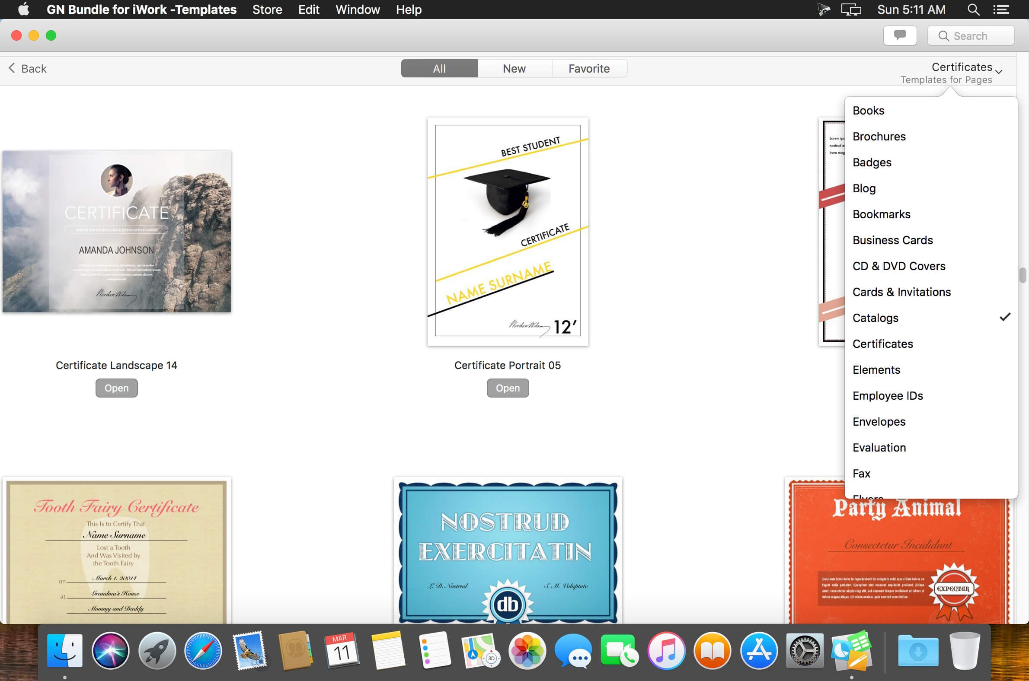Select blue Nostrud Exercitatin certificate thumbnail
Image resolution: width=1029 pixels, height=681 pixels.
pos(508,550)
